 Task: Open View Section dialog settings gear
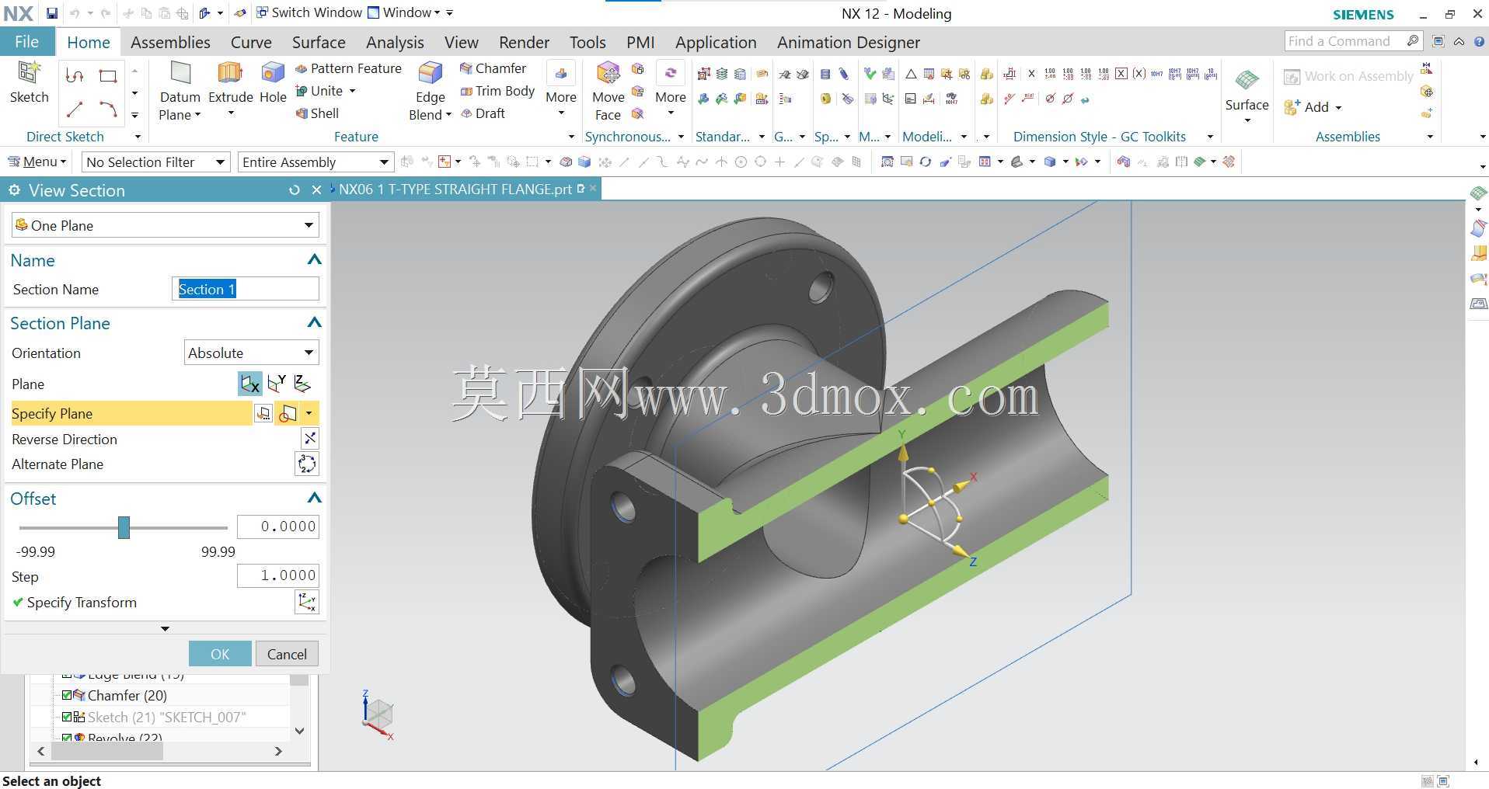click(14, 190)
